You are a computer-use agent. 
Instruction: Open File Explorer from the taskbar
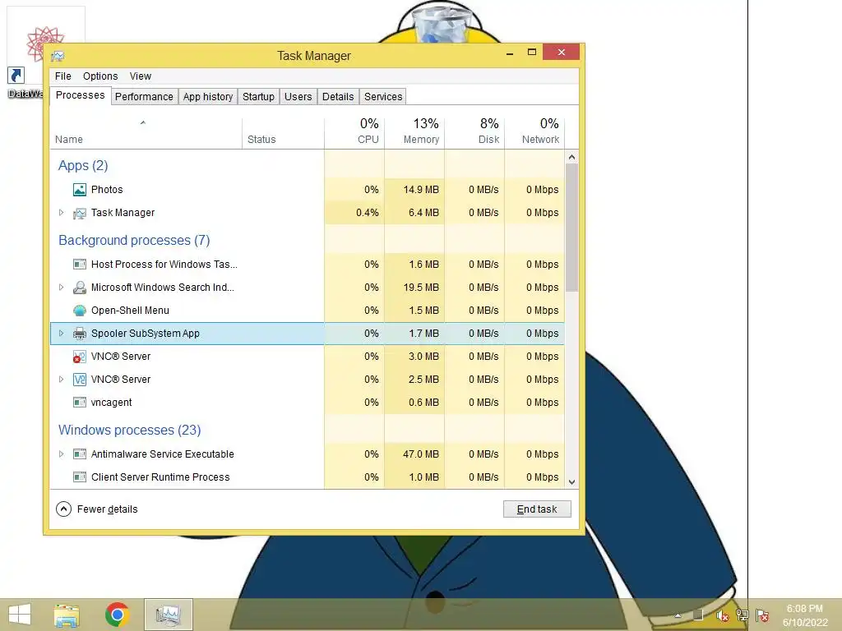click(x=67, y=615)
